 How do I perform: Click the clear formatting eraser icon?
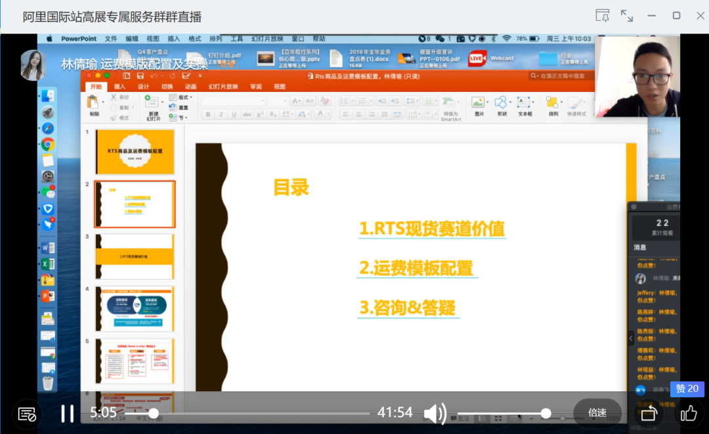(x=324, y=101)
